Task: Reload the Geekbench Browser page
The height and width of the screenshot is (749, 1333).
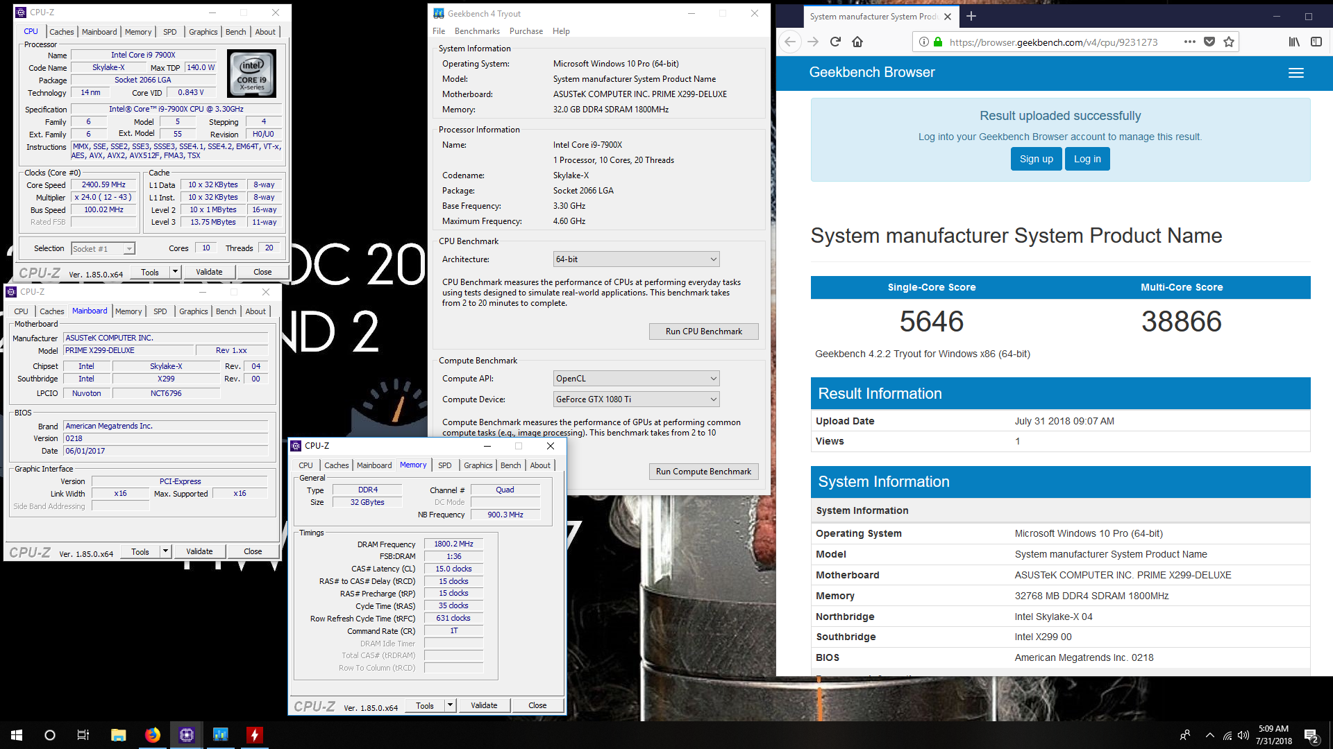Action: (x=835, y=42)
